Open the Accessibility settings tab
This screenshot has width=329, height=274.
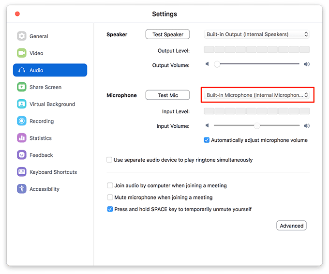pos(44,189)
